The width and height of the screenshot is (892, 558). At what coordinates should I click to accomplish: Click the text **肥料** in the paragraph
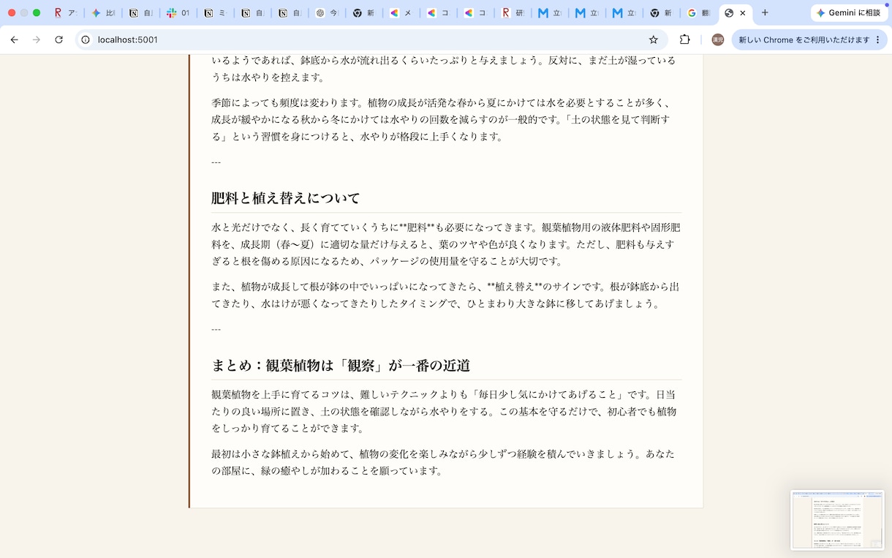(x=417, y=227)
